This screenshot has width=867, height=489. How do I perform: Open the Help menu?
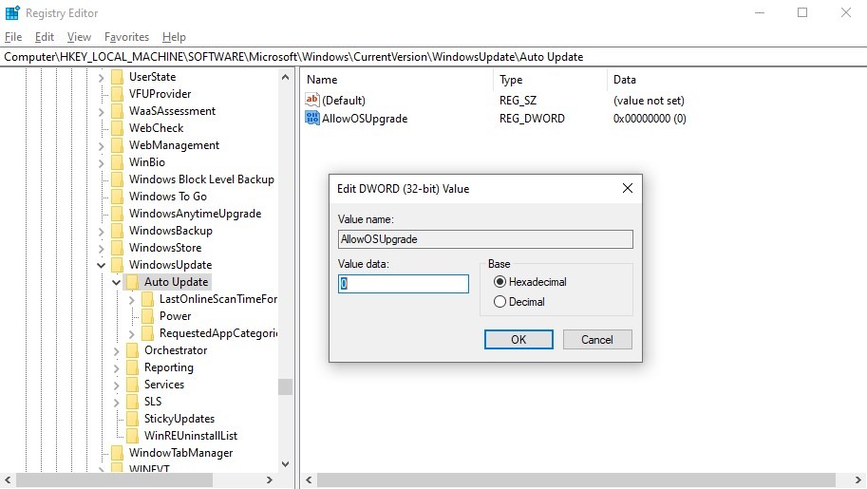tap(174, 37)
